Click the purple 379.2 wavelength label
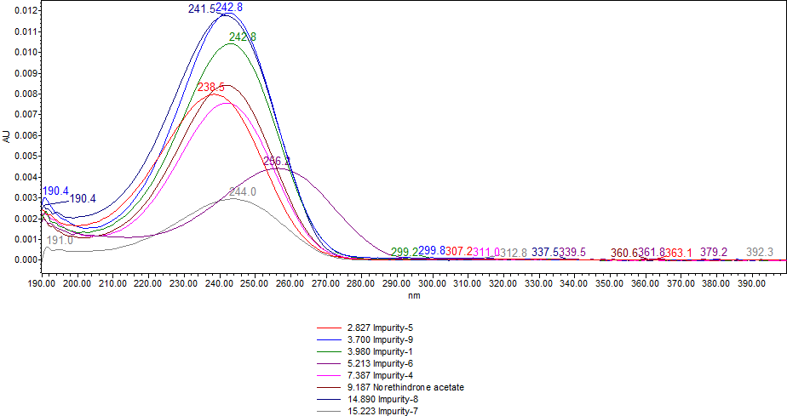The height and width of the screenshot is (416, 787). [x=714, y=253]
